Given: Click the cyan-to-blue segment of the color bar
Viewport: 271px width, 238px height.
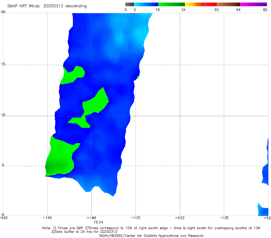Looking at the screenshot, I should (146, 4).
